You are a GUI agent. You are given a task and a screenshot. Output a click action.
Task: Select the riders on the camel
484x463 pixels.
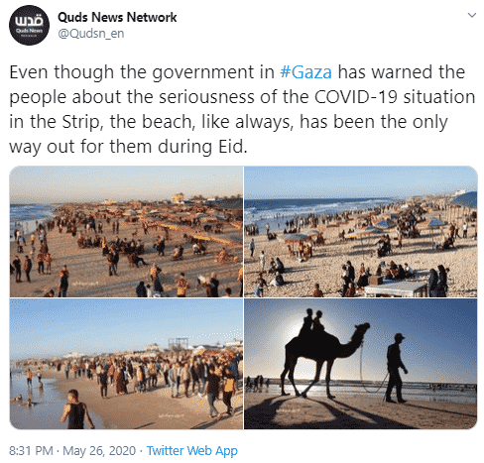(x=312, y=320)
